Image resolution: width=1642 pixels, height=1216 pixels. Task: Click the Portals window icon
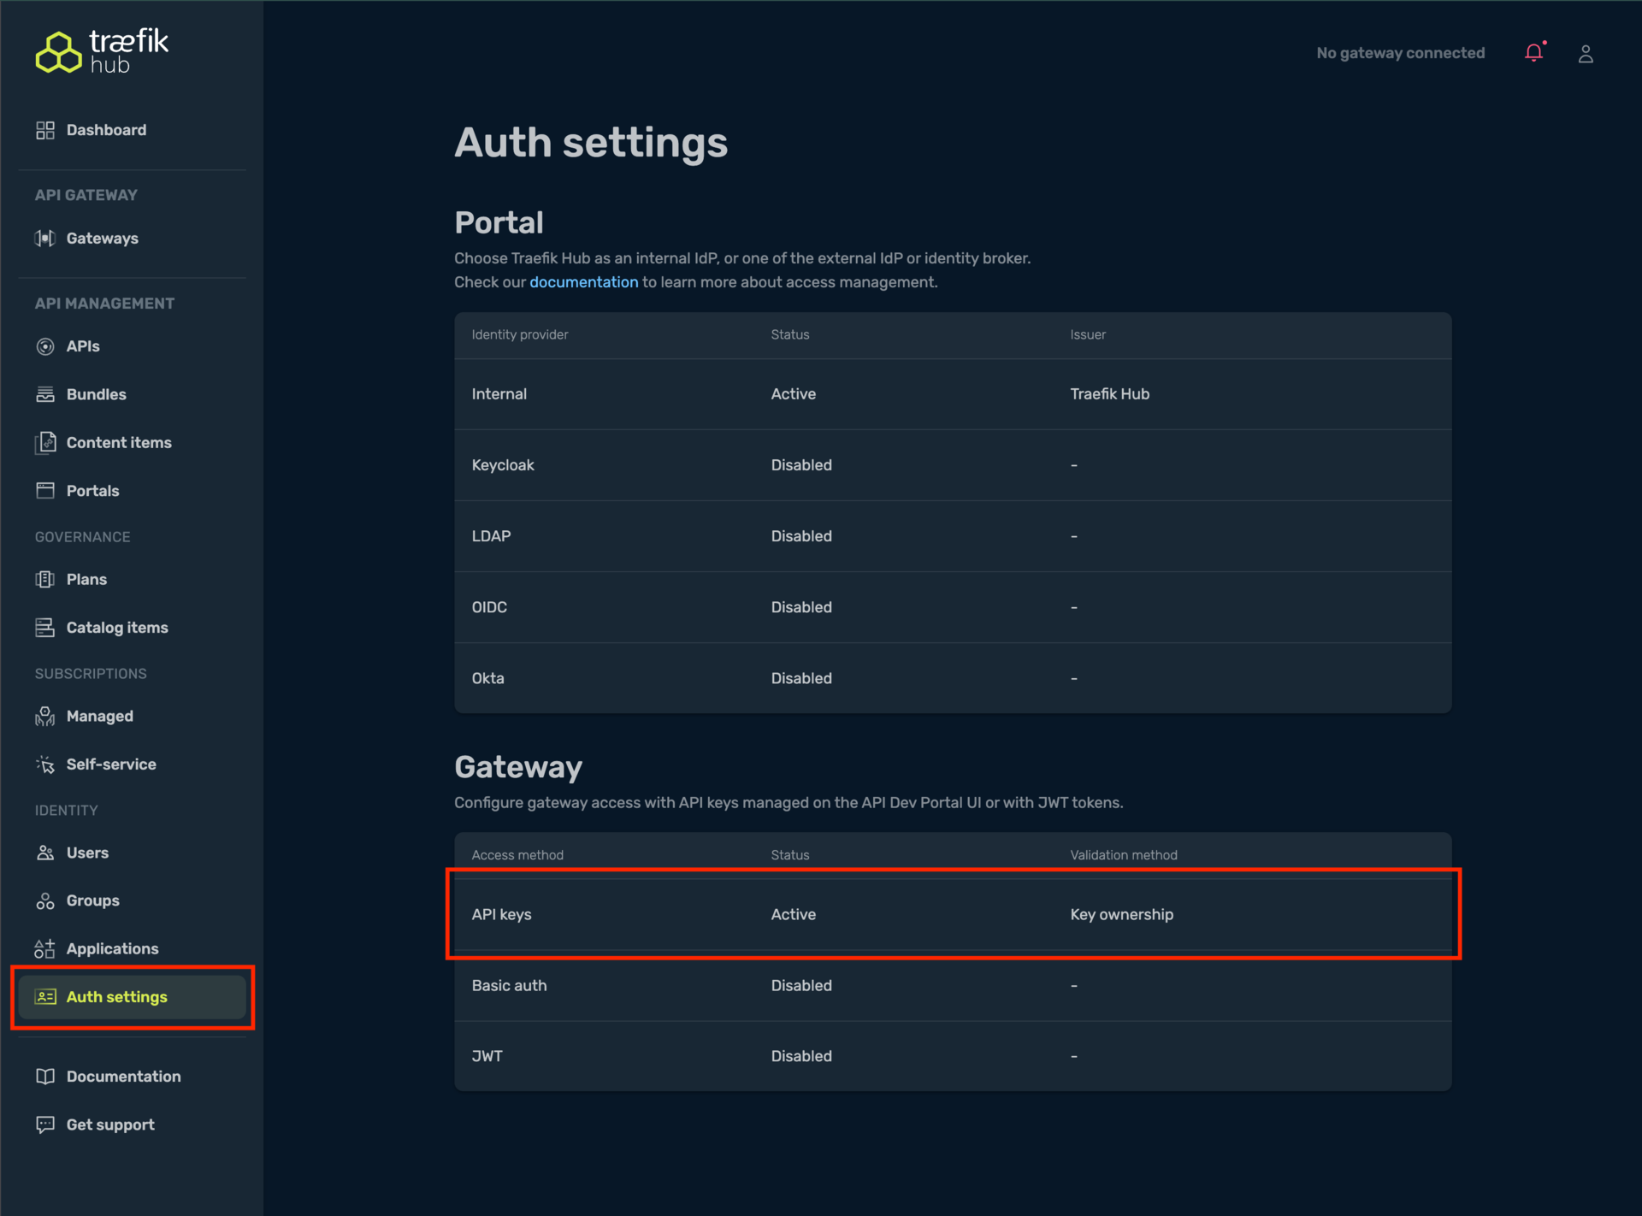click(45, 490)
